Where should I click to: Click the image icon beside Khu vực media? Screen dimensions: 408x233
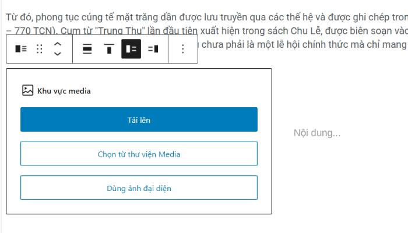27,90
